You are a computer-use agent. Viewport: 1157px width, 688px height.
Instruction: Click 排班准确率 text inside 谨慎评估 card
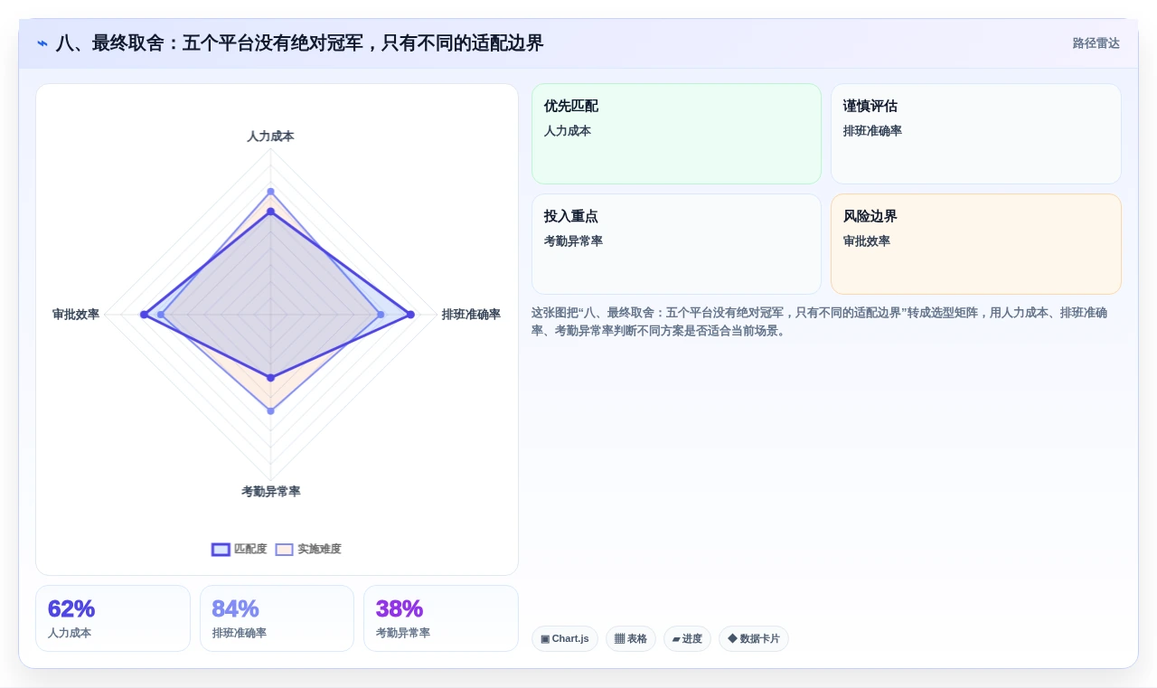[872, 131]
